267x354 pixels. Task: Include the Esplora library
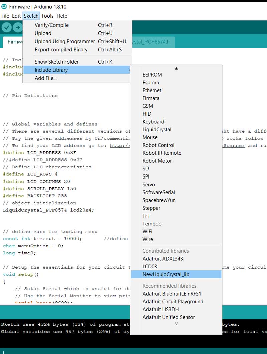[176, 83]
